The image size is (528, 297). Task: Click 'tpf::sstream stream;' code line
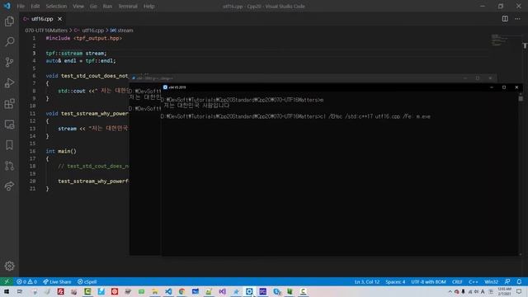click(x=76, y=53)
